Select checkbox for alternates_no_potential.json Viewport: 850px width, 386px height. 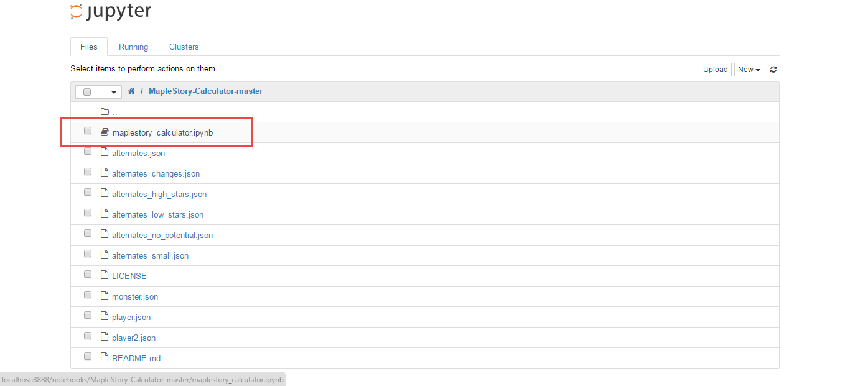tap(88, 233)
